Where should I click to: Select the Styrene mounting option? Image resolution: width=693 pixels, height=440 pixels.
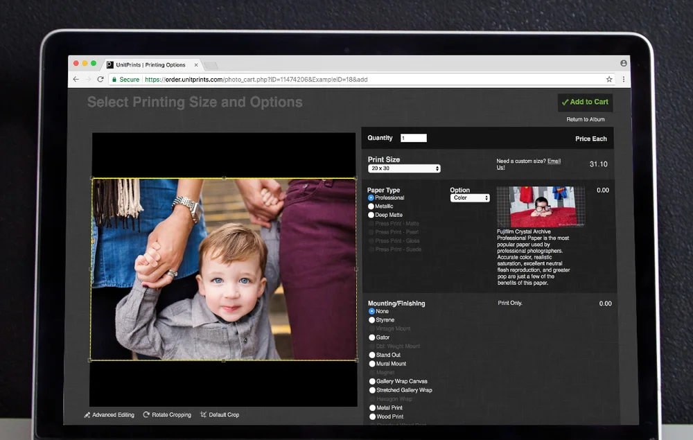[371, 320]
